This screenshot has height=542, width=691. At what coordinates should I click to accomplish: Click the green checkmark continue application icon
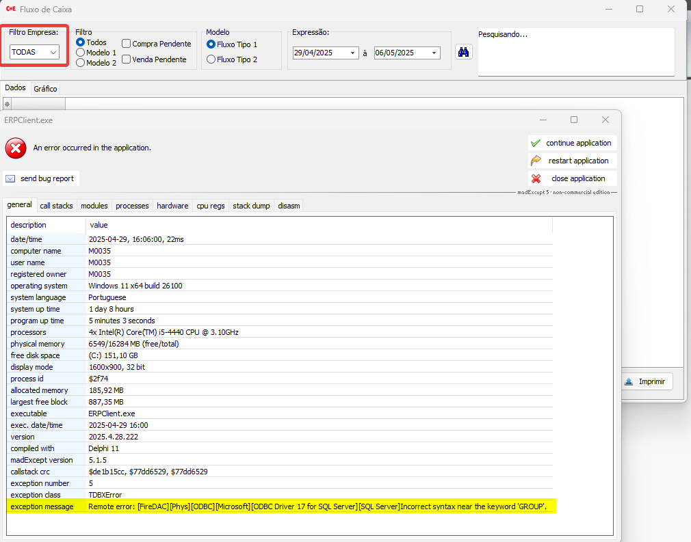[x=536, y=143]
